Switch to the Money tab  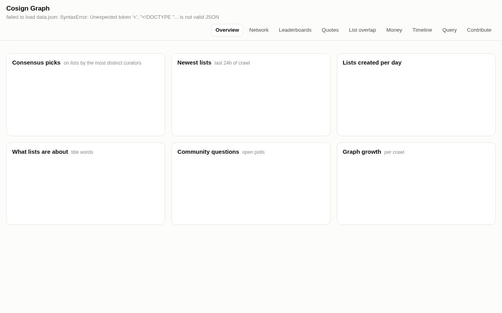tap(394, 30)
